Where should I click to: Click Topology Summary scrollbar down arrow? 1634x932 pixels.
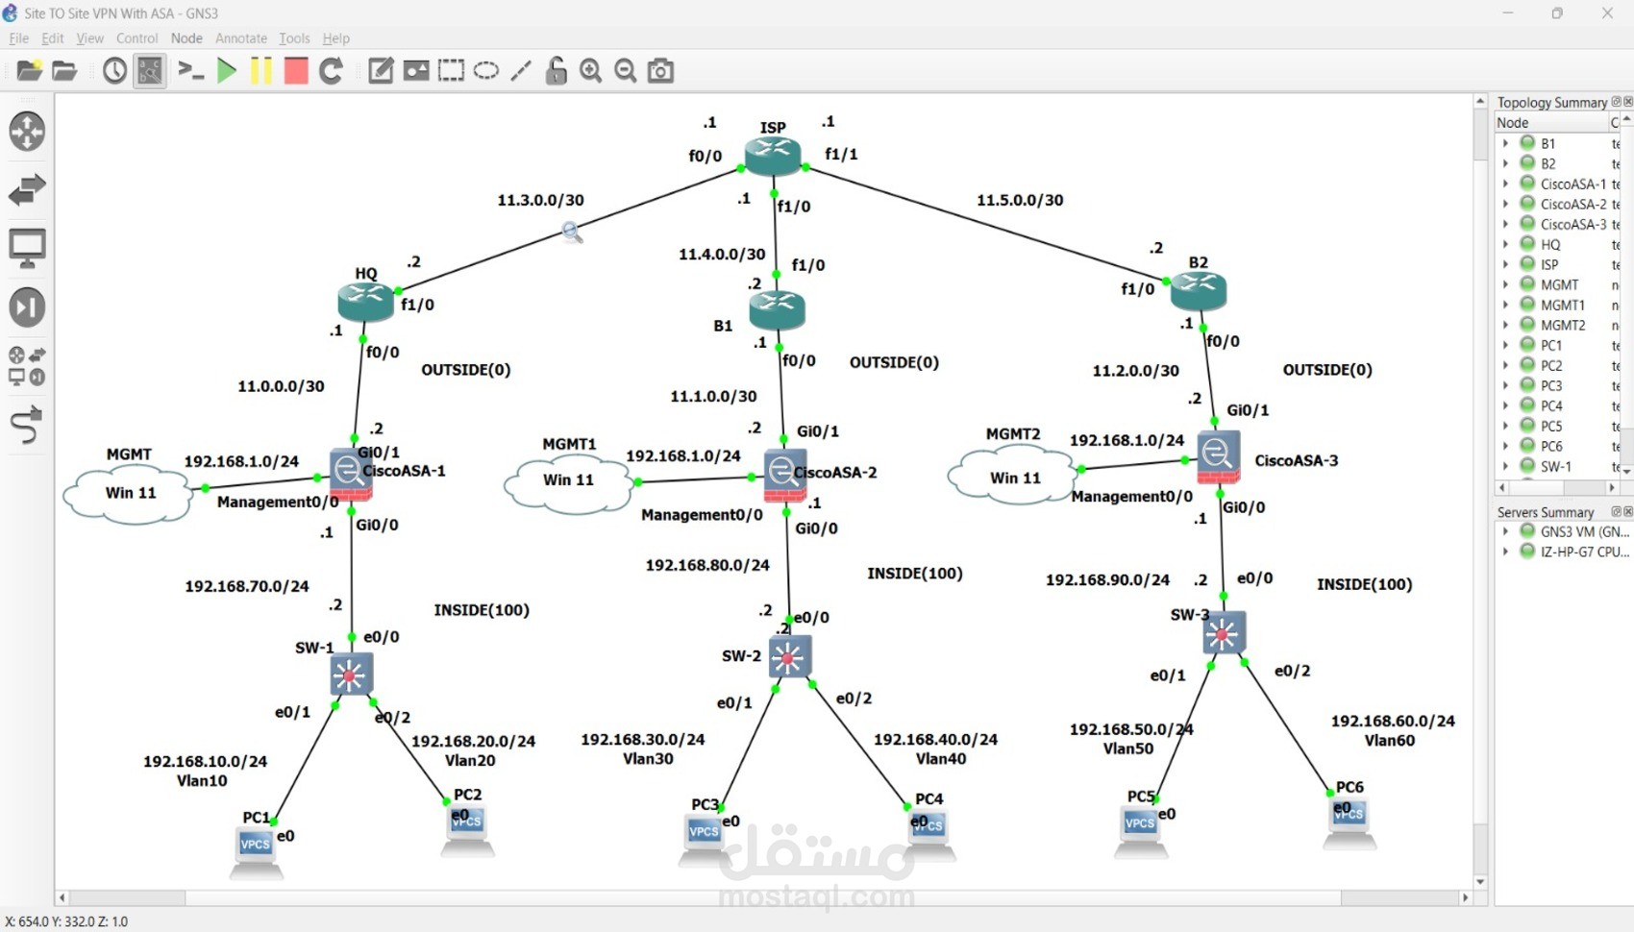pos(1626,471)
